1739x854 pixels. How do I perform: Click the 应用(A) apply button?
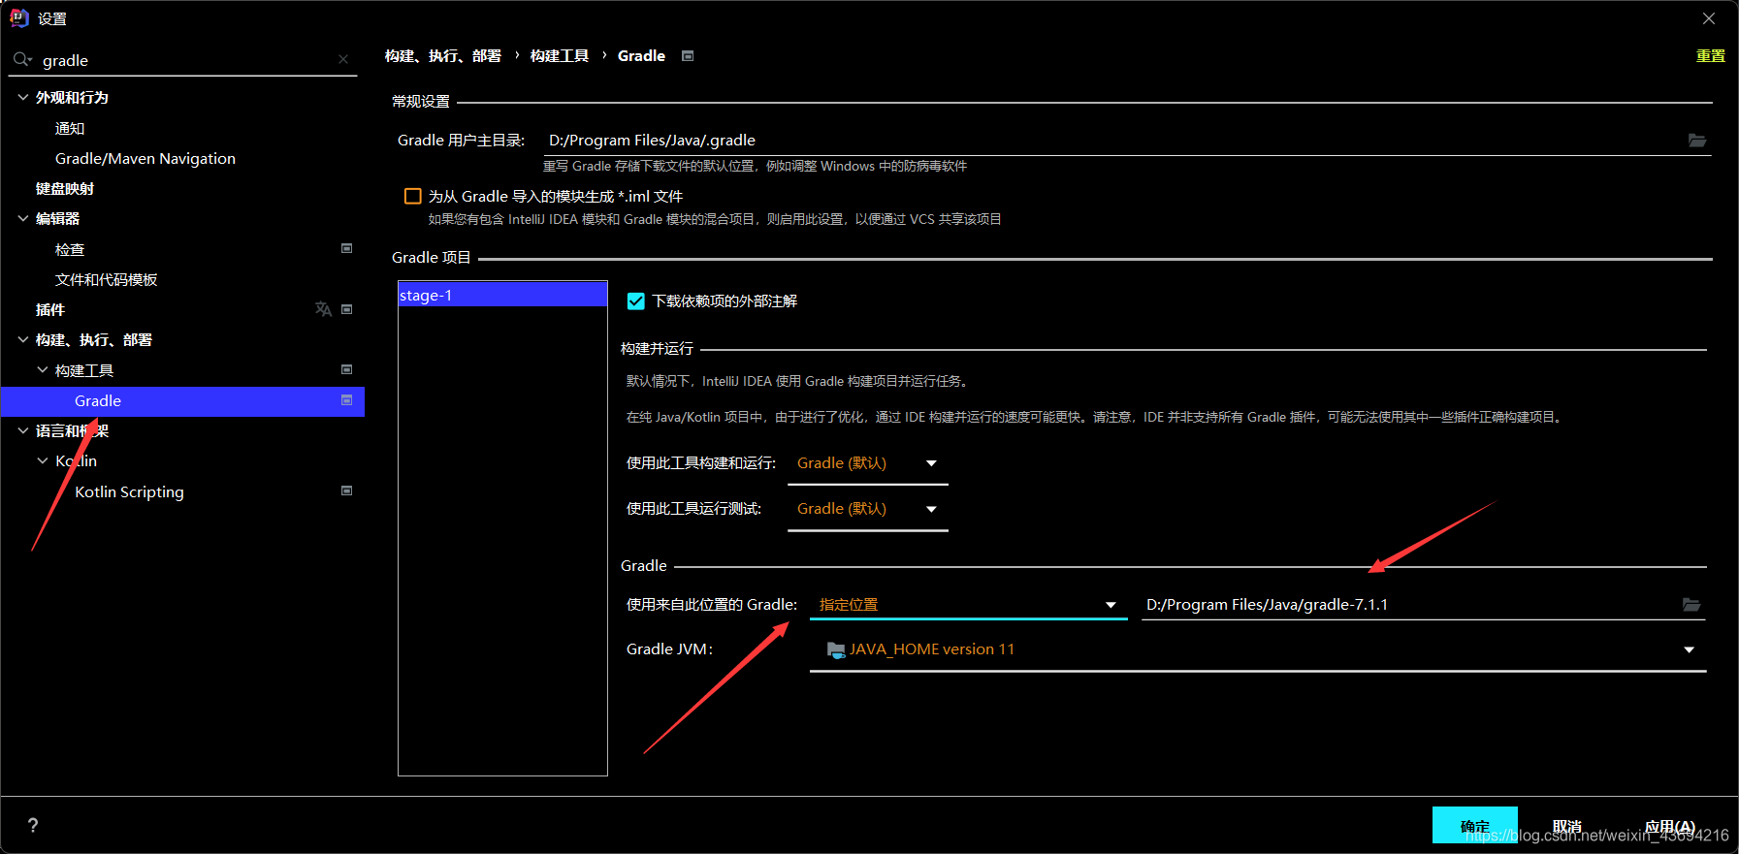[x=1670, y=826]
